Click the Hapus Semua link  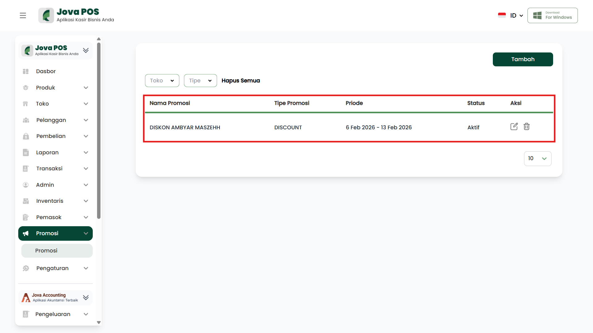click(x=241, y=81)
